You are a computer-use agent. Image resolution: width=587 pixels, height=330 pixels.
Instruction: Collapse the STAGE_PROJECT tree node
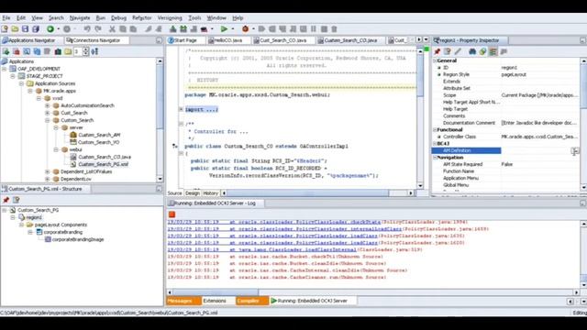[x=13, y=76]
